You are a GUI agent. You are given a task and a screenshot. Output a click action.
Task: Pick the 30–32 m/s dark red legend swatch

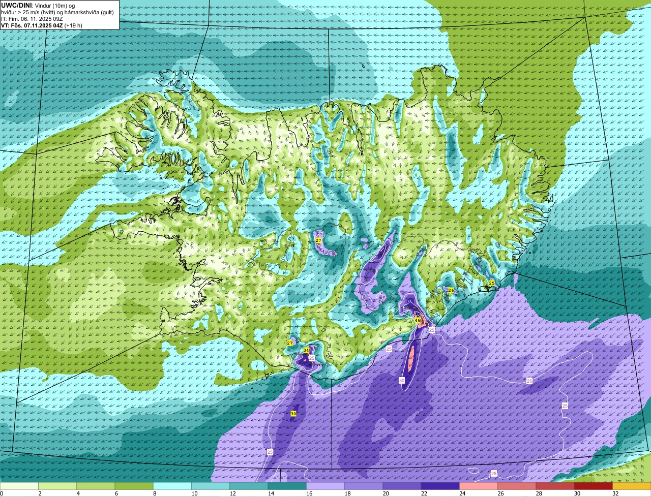pos(594,486)
